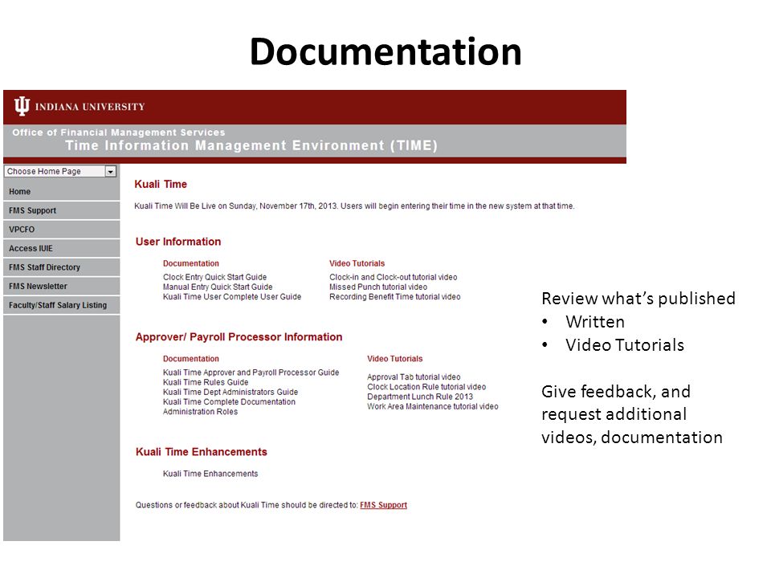This screenshot has width=771, height=578.
Task: Open Clock Entry Quick Start Guide
Action: click(x=215, y=277)
